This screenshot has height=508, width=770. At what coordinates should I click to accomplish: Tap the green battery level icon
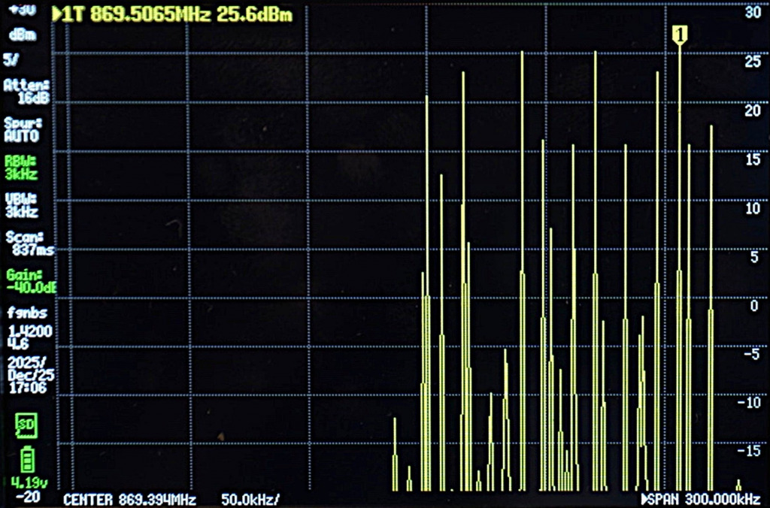(x=28, y=459)
